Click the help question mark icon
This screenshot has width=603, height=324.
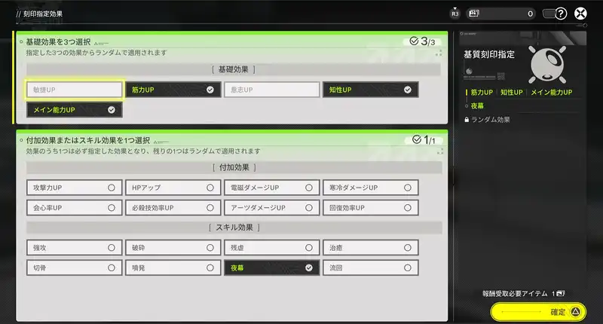tap(561, 14)
